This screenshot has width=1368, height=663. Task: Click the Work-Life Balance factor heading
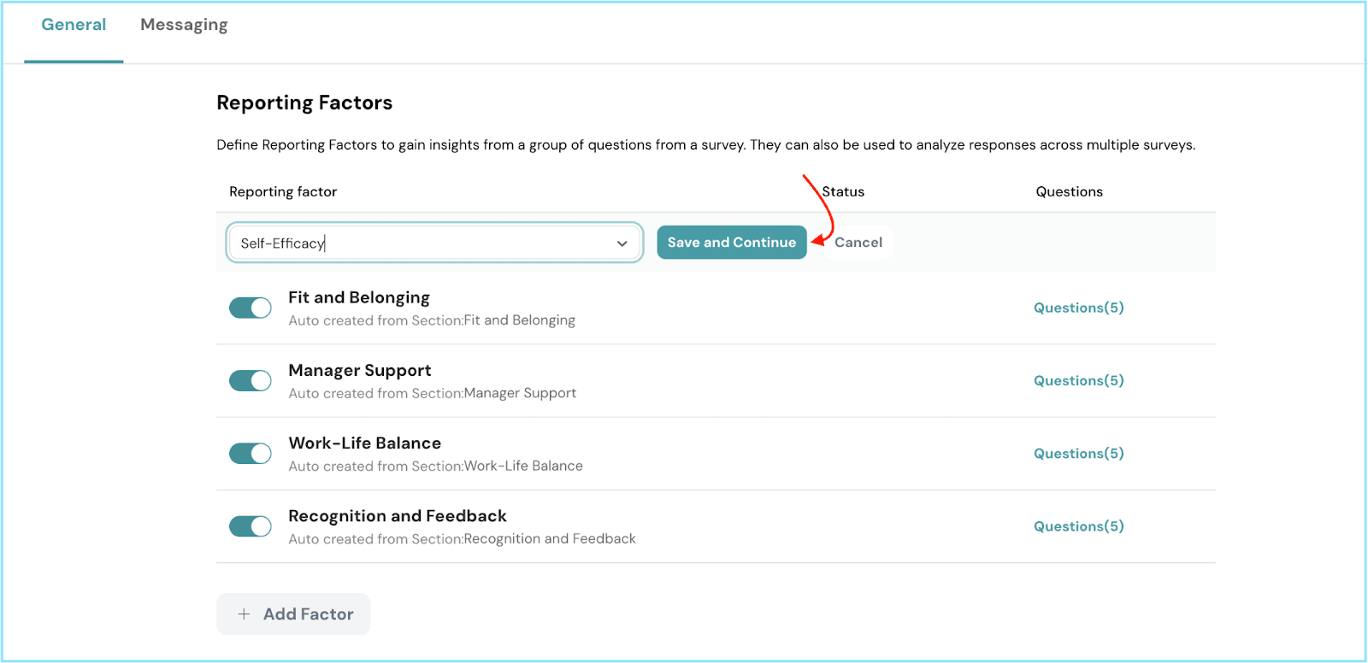click(364, 443)
